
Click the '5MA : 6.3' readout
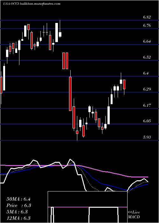coord(17,212)
